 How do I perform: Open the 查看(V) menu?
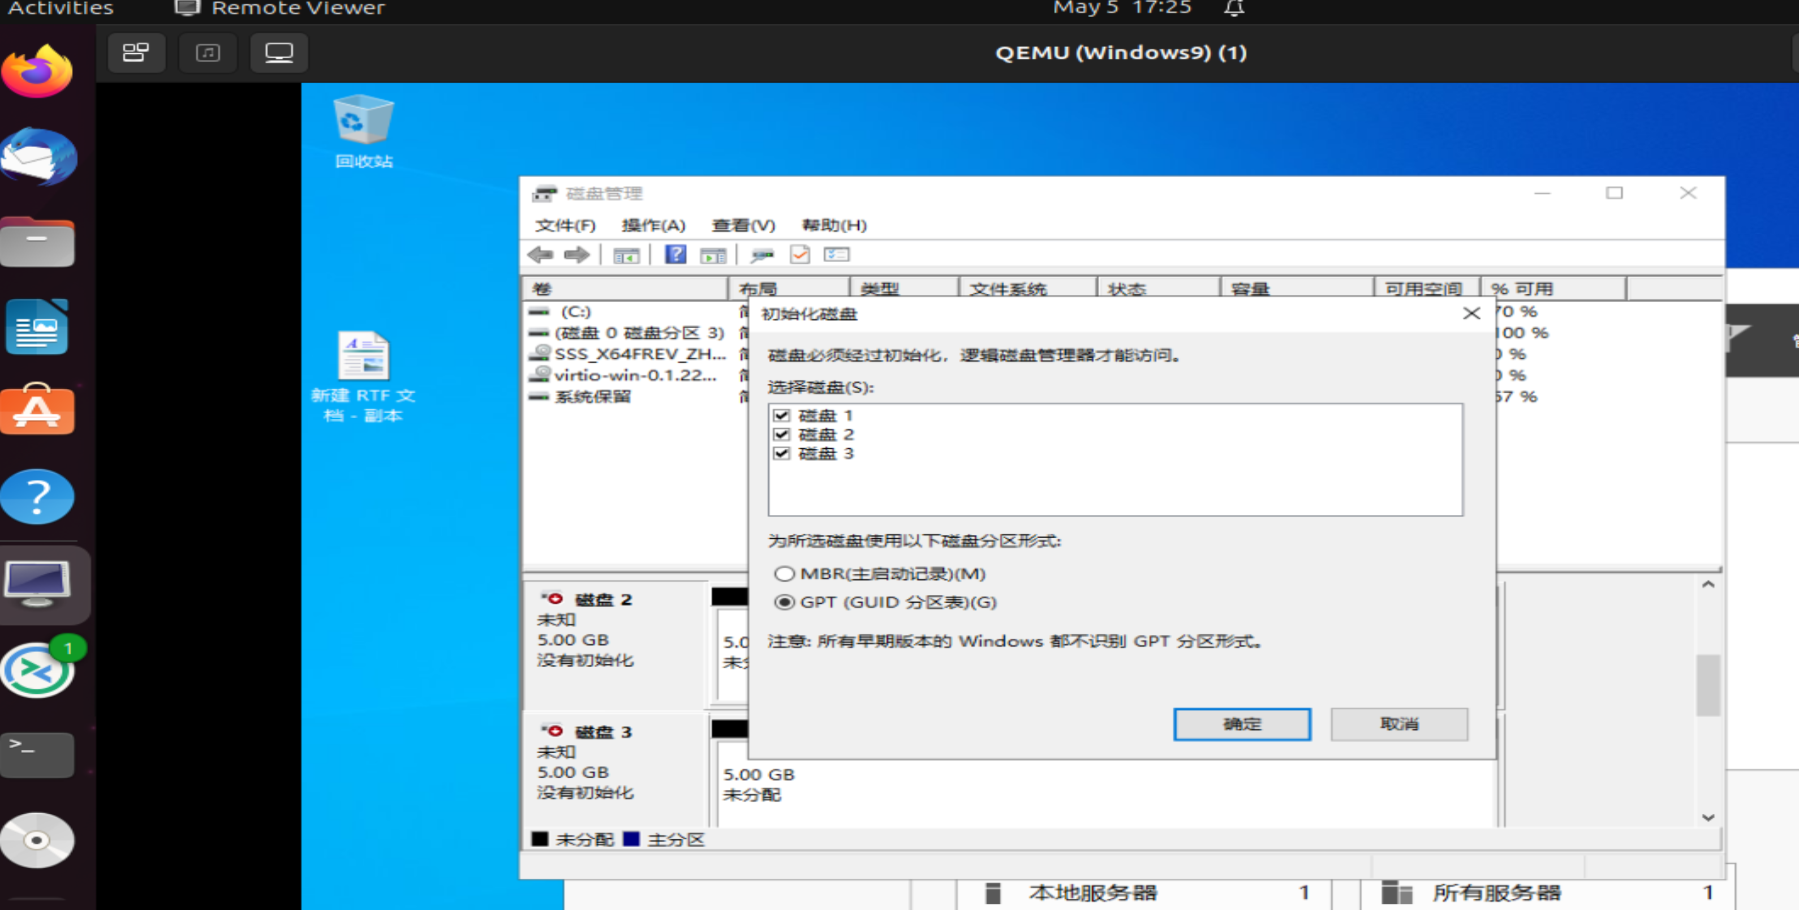(742, 225)
